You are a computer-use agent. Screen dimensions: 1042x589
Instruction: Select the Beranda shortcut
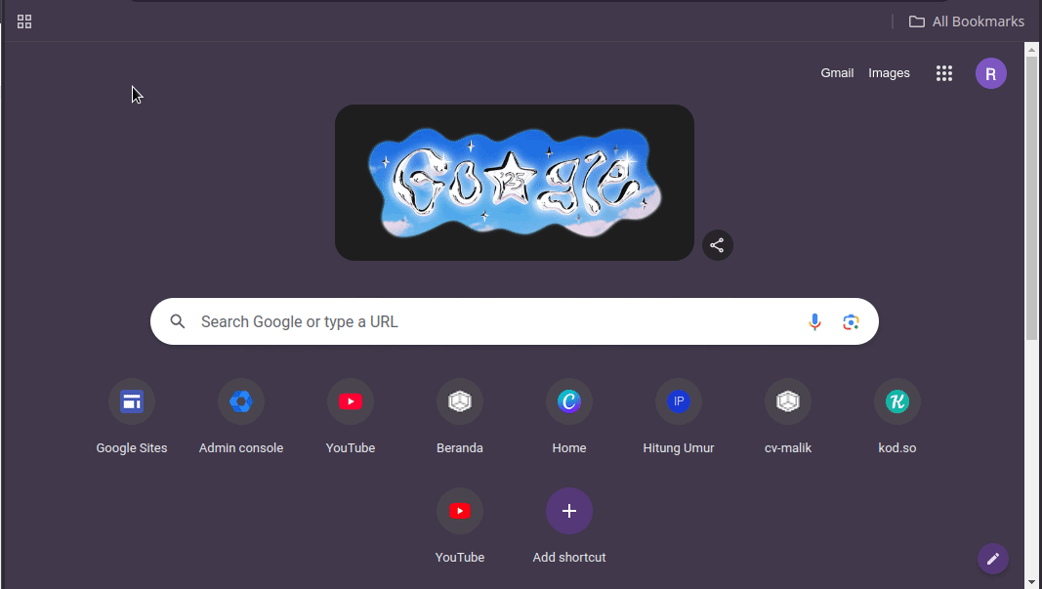460,401
